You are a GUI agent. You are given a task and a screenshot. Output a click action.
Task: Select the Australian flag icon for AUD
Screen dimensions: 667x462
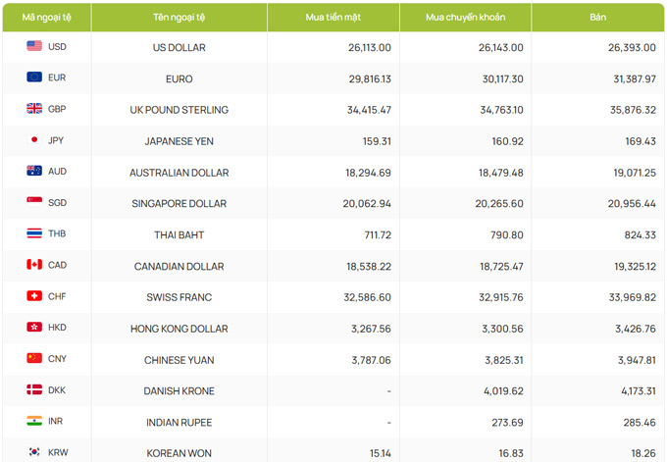(x=34, y=171)
